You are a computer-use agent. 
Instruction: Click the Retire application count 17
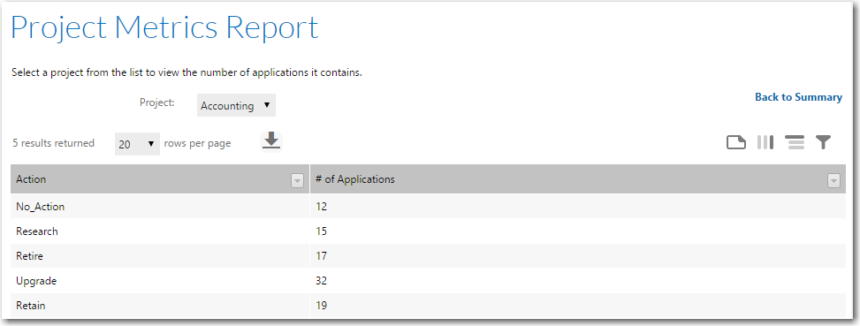pyautogui.click(x=322, y=256)
